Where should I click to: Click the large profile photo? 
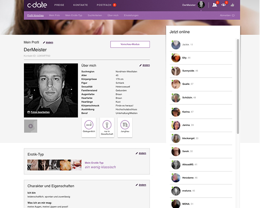pos(51,91)
